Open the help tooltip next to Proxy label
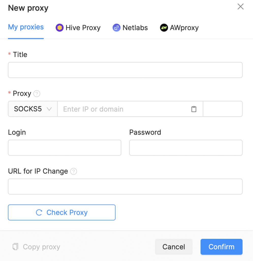 [37, 94]
